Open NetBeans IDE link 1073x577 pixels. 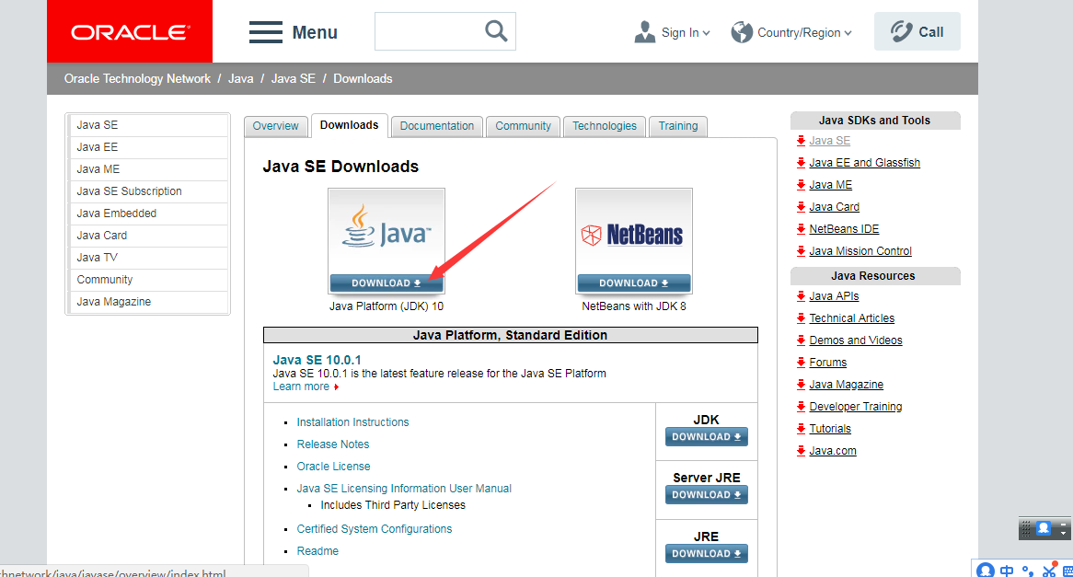[x=844, y=229]
